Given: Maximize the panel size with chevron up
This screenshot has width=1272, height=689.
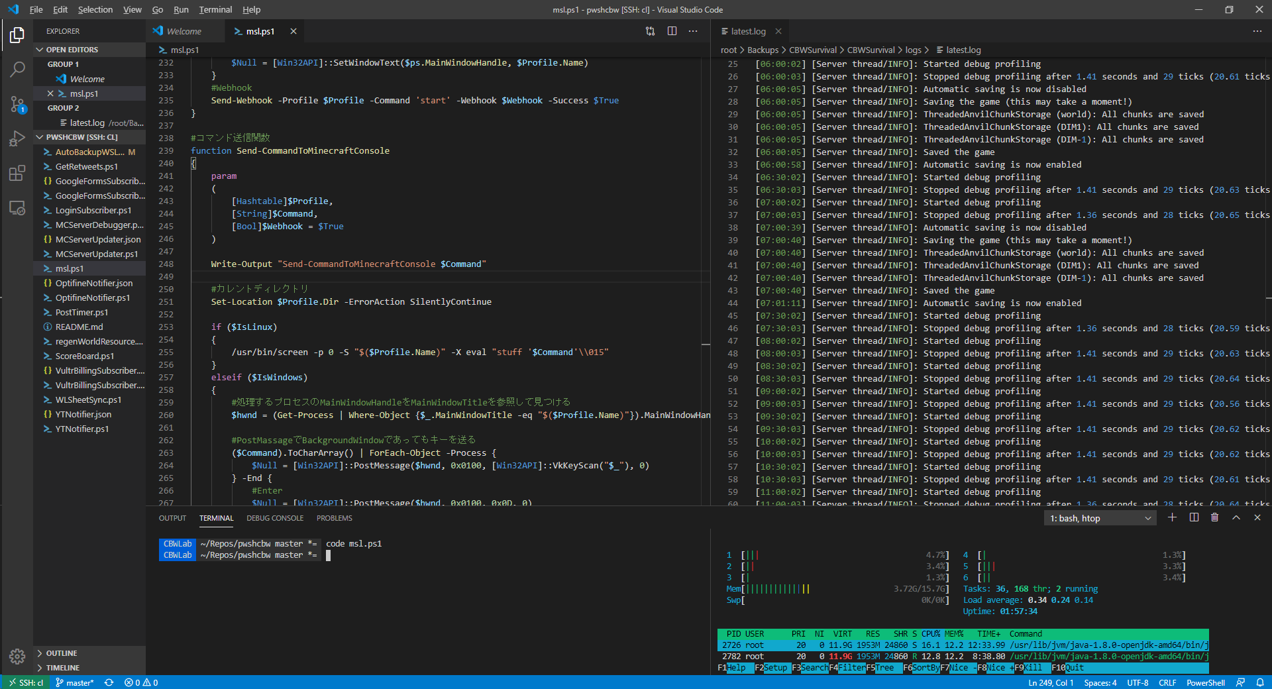Looking at the screenshot, I should 1236,517.
